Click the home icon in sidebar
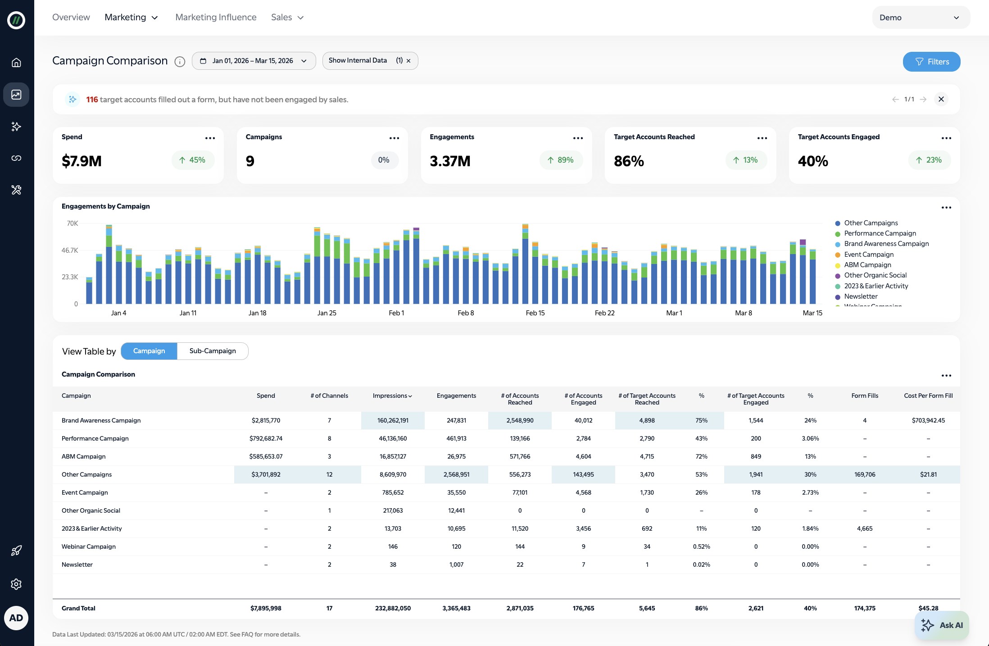The image size is (989, 646). 16,63
